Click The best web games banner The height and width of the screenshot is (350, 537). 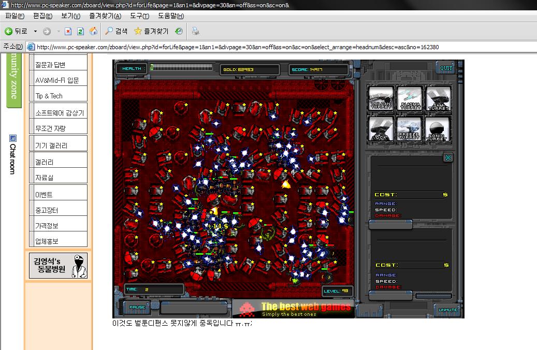click(x=294, y=309)
